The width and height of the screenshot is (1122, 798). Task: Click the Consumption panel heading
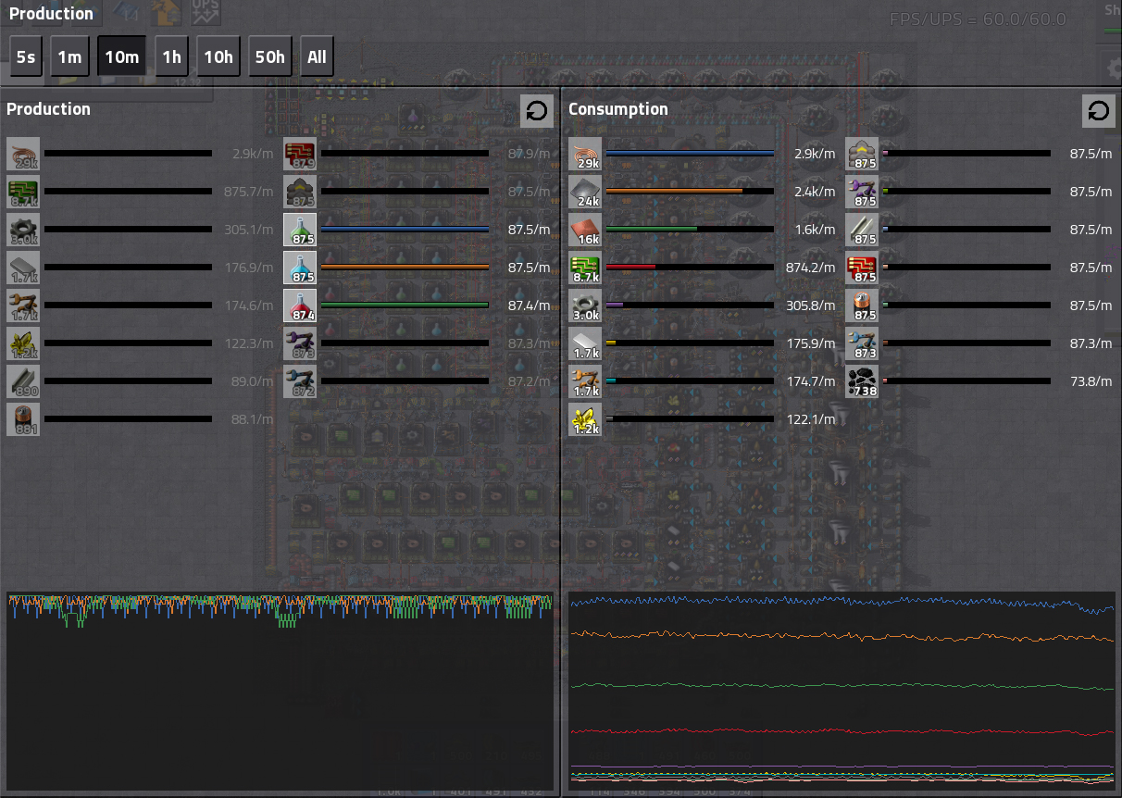click(x=618, y=109)
